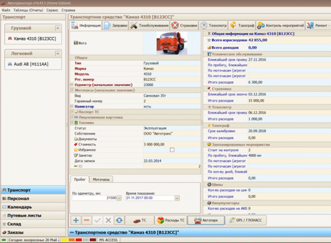Open the Путевые листы navigation section
This screenshot has width=331, height=243.
(34, 215)
